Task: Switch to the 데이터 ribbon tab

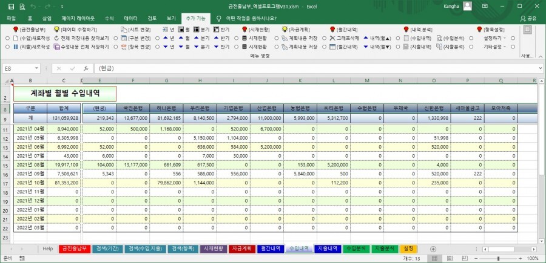Action: tap(130, 18)
